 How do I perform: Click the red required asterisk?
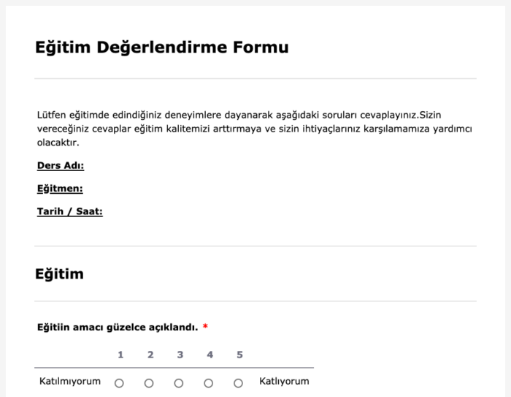206,327
